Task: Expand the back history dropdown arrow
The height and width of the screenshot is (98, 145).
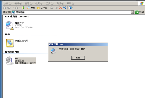Action: 13,8
